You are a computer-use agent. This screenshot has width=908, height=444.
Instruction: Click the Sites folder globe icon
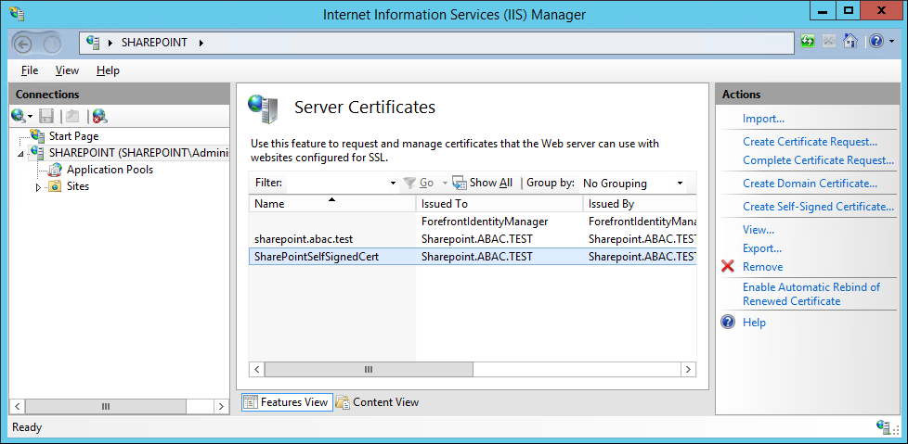click(x=55, y=186)
